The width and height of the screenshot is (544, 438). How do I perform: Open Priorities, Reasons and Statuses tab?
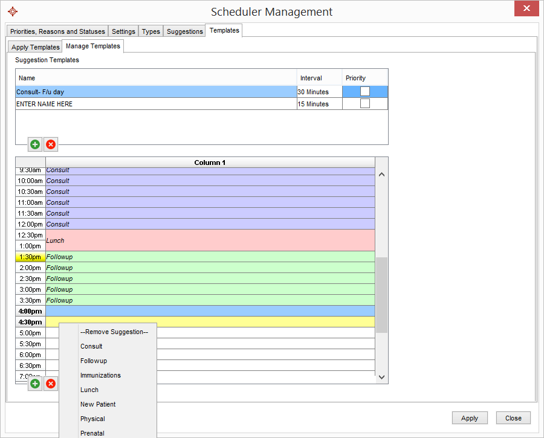pyautogui.click(x=57, y=31)
